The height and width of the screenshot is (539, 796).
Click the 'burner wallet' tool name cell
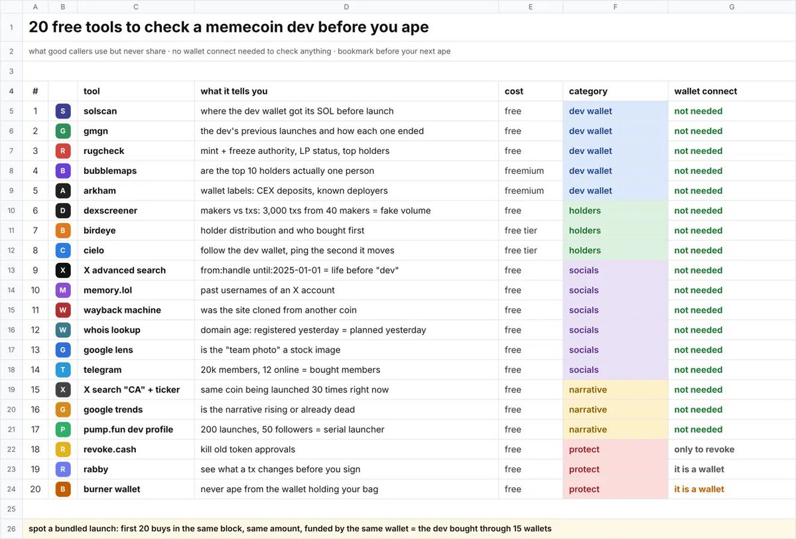pyautogui.click(x=136, y=489)
